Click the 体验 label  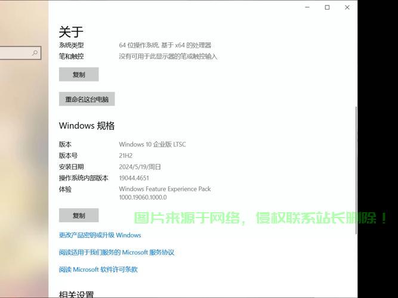click(65, 189)
